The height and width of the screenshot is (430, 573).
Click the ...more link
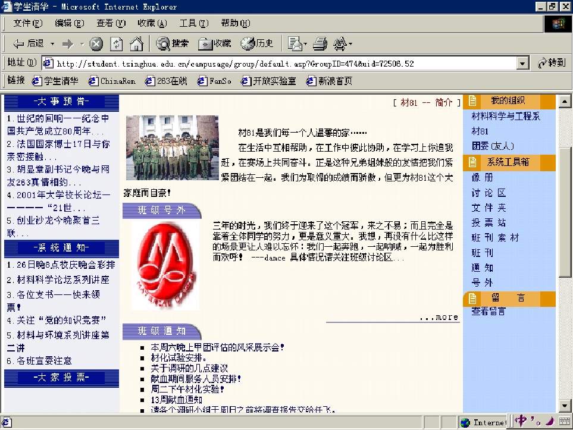[x=439, y=317]
